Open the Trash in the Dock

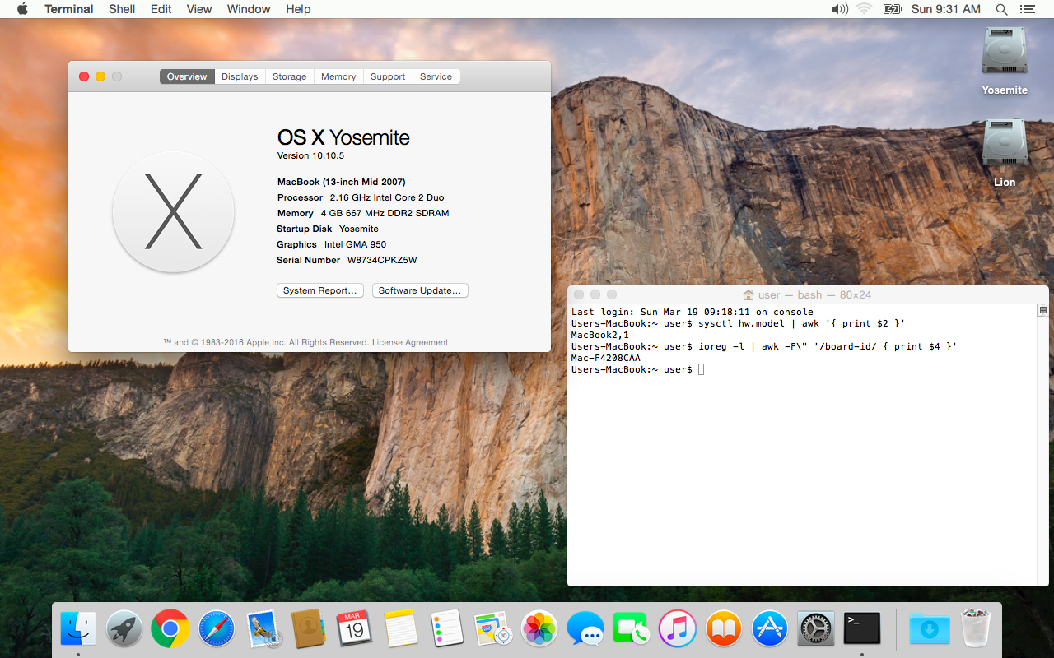pyautogui.click(x=976, y=629)
